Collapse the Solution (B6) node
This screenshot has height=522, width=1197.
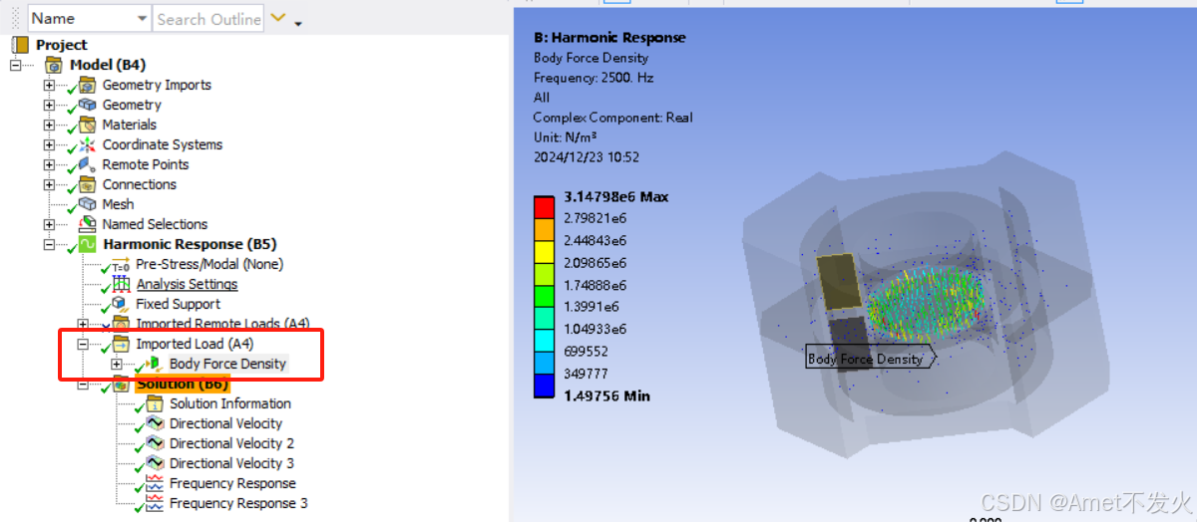[83, 384]
